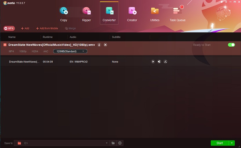Click the MP4 profile switcher button
Image resolution: width=241 pixels, height=148 pixels.
click(x=9, y=28)
